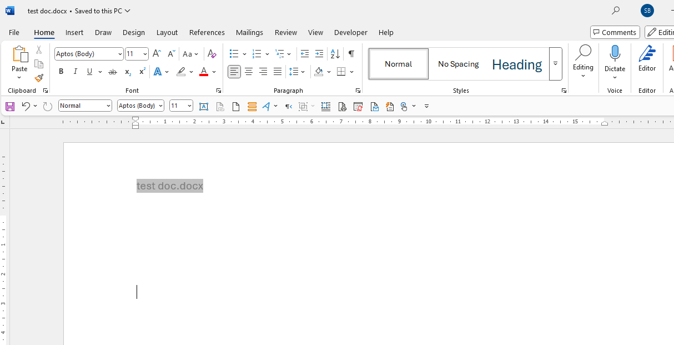
Task: Click the Format Painter brush icon
Action: [x=39, y=78]
